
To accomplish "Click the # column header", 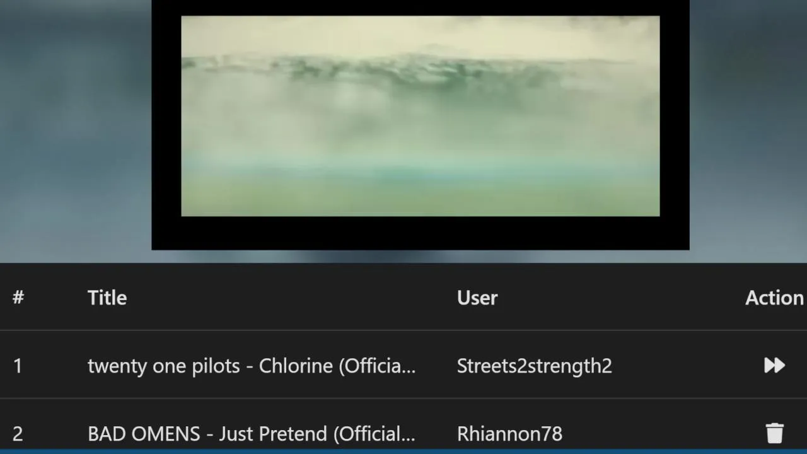I will tap(18, 298).
